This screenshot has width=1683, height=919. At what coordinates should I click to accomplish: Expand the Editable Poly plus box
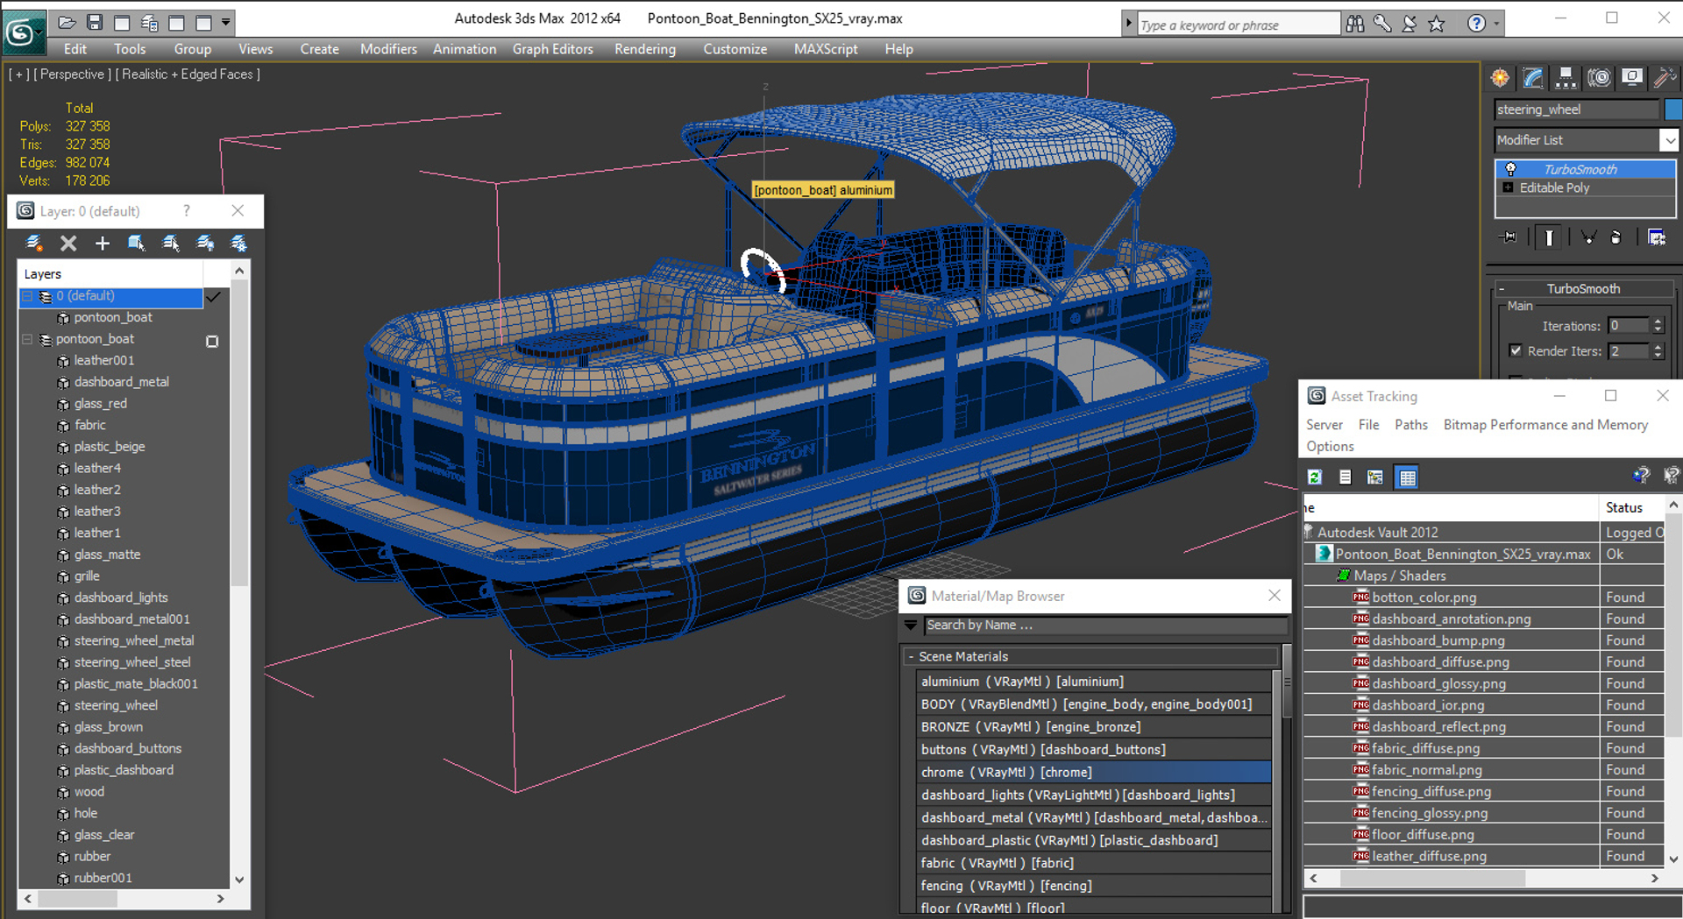(1508, 187)
